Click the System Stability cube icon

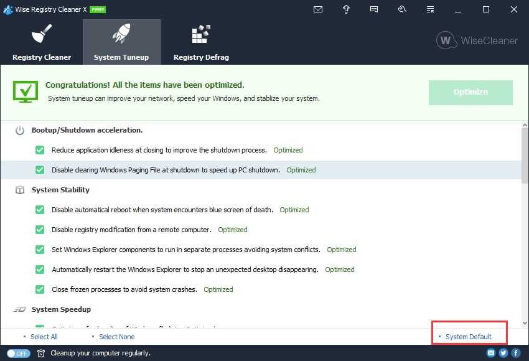click(20, 190)
